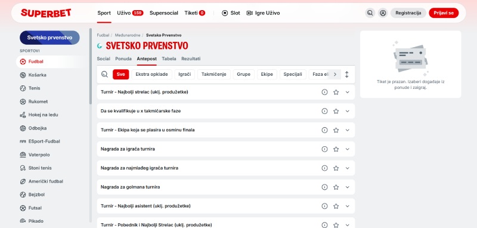Open the search icon in top header
The width and height of the screenshot is (477, 228).
pos(370,13)
